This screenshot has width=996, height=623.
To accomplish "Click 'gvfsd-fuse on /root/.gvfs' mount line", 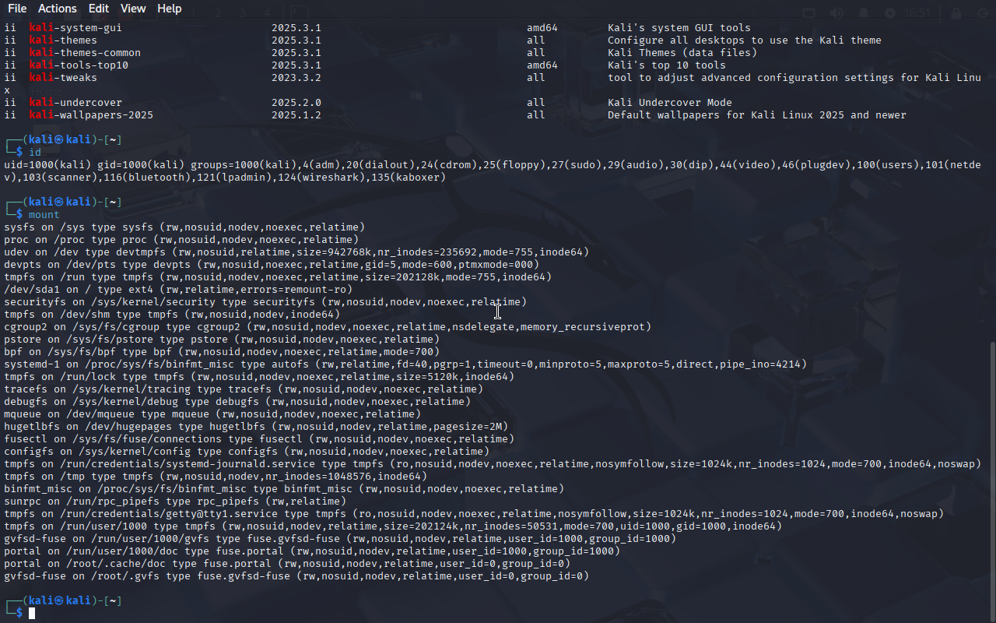I will 296,575.
